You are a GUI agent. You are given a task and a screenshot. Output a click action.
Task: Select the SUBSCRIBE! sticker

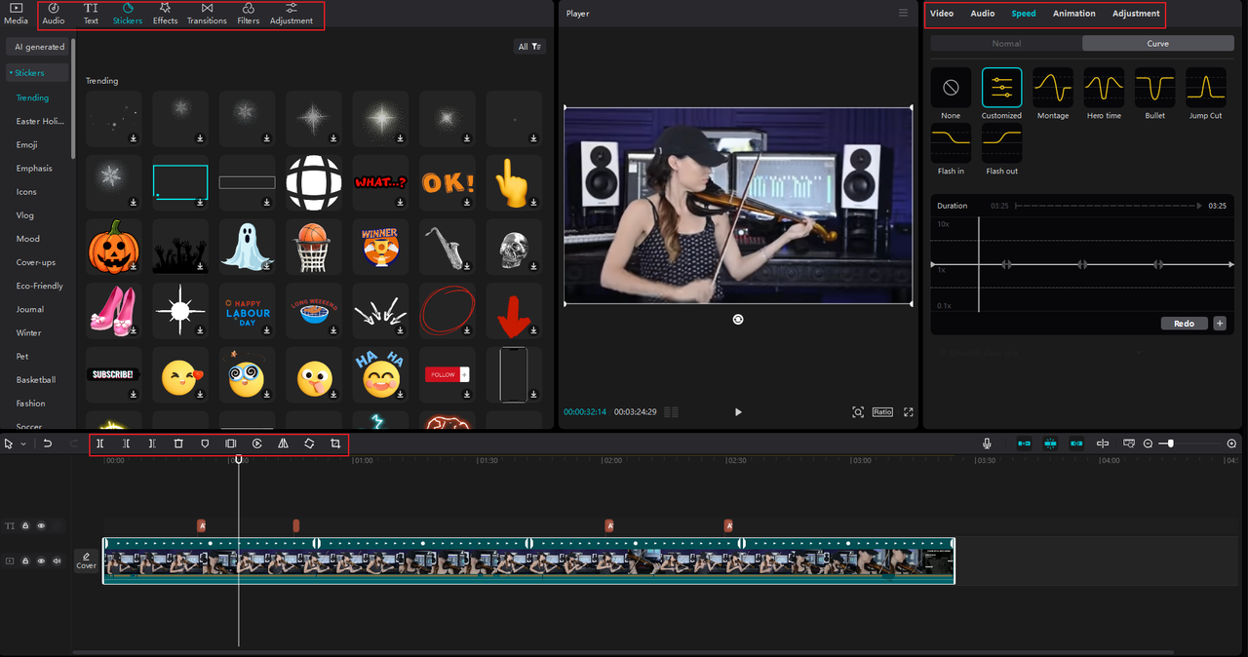coord(113,374)
